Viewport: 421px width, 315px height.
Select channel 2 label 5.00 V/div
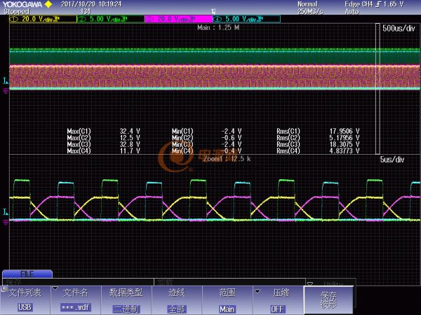tap(110, 19)
